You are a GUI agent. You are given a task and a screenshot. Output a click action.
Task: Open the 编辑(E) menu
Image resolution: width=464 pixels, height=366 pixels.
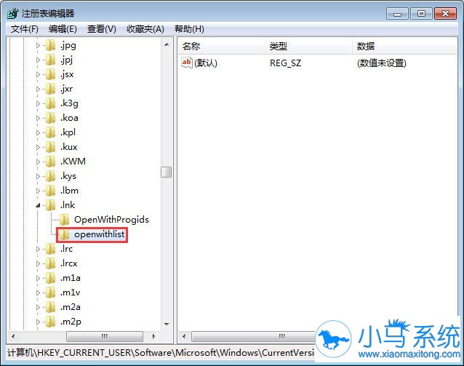pos(63,29)
